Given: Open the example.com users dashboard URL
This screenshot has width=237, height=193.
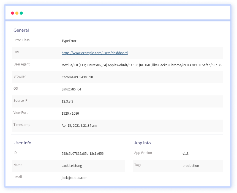Looking at the screenshot, I should (94, 53).
